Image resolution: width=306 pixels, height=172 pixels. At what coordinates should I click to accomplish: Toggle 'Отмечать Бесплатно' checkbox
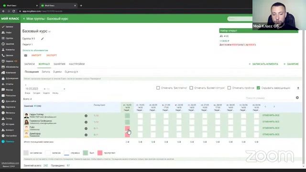[158, 88]
